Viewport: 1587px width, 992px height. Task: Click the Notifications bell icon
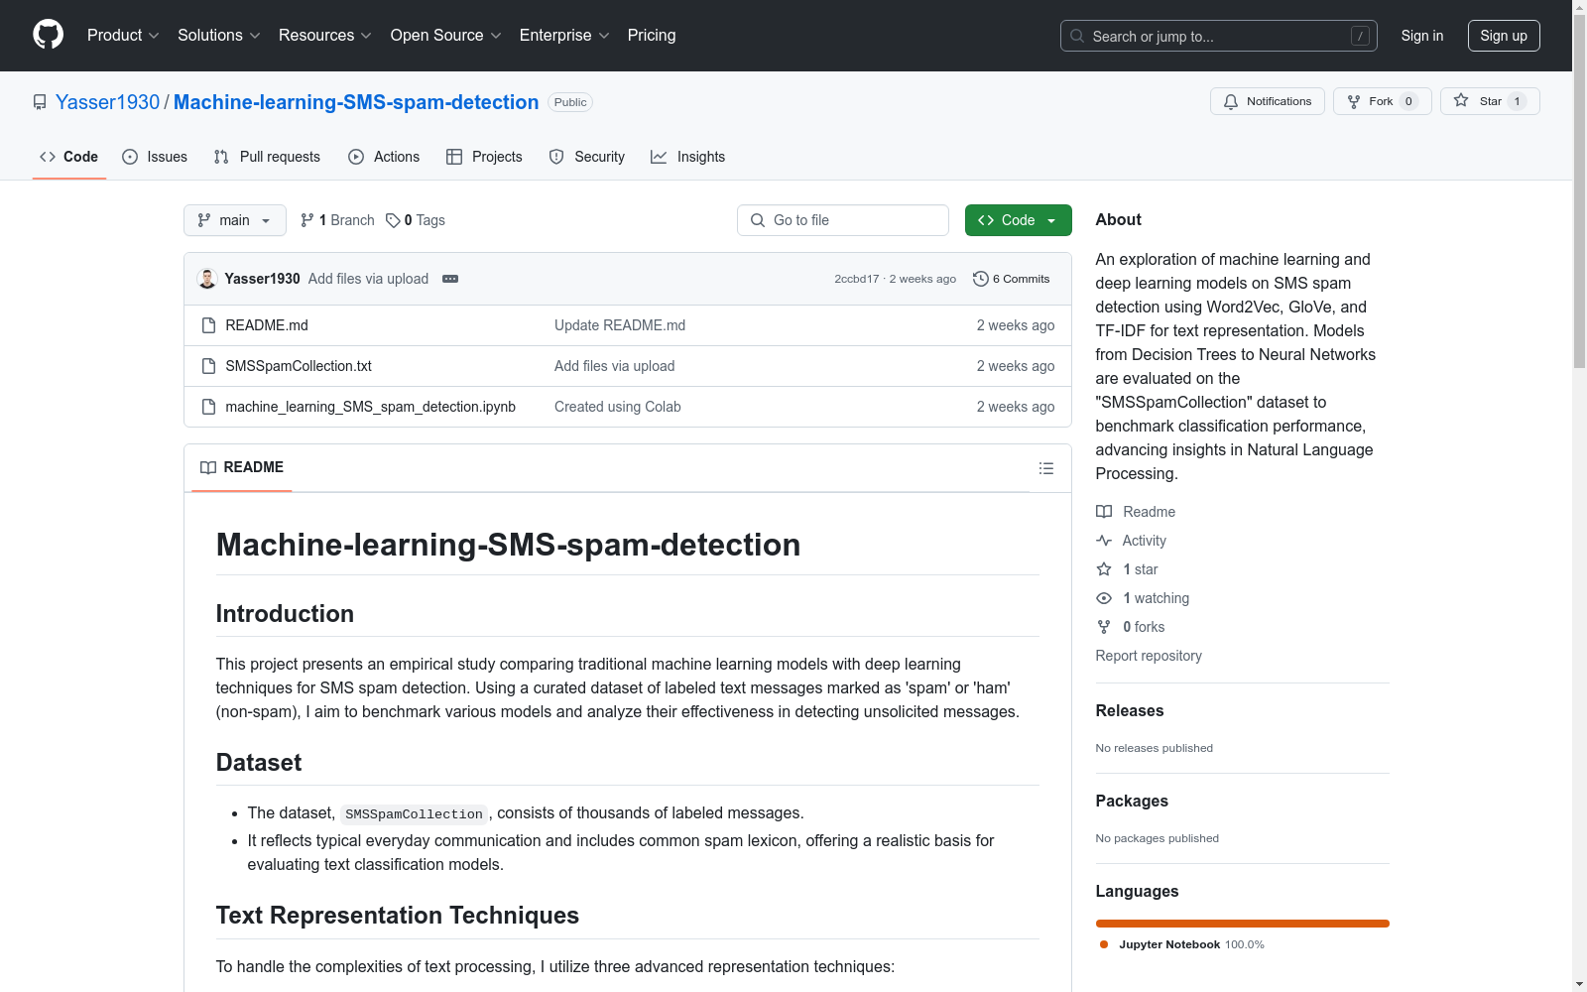[1231, 101]
